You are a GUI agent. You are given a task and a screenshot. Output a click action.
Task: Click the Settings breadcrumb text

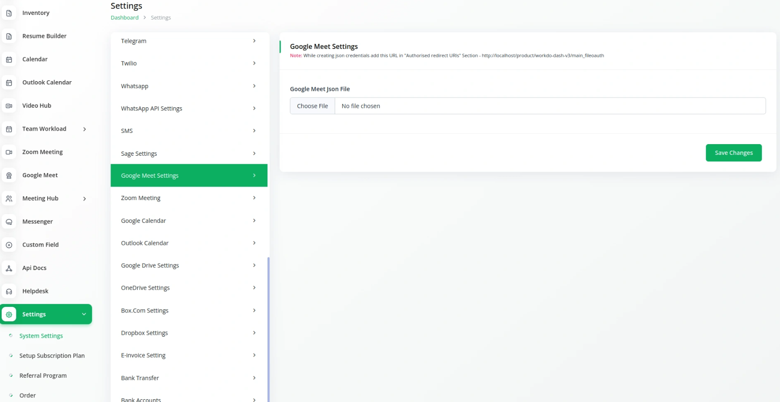point(161,18)
